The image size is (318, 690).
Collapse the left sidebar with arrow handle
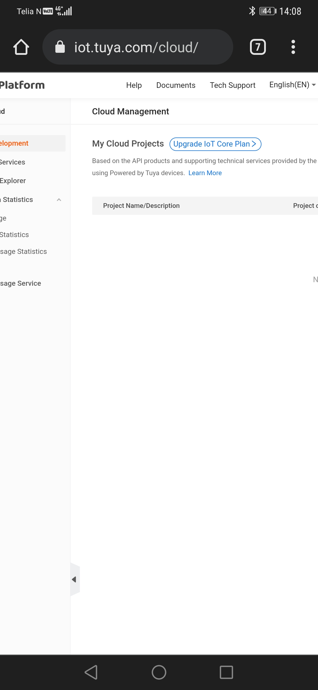click(74, 579)
